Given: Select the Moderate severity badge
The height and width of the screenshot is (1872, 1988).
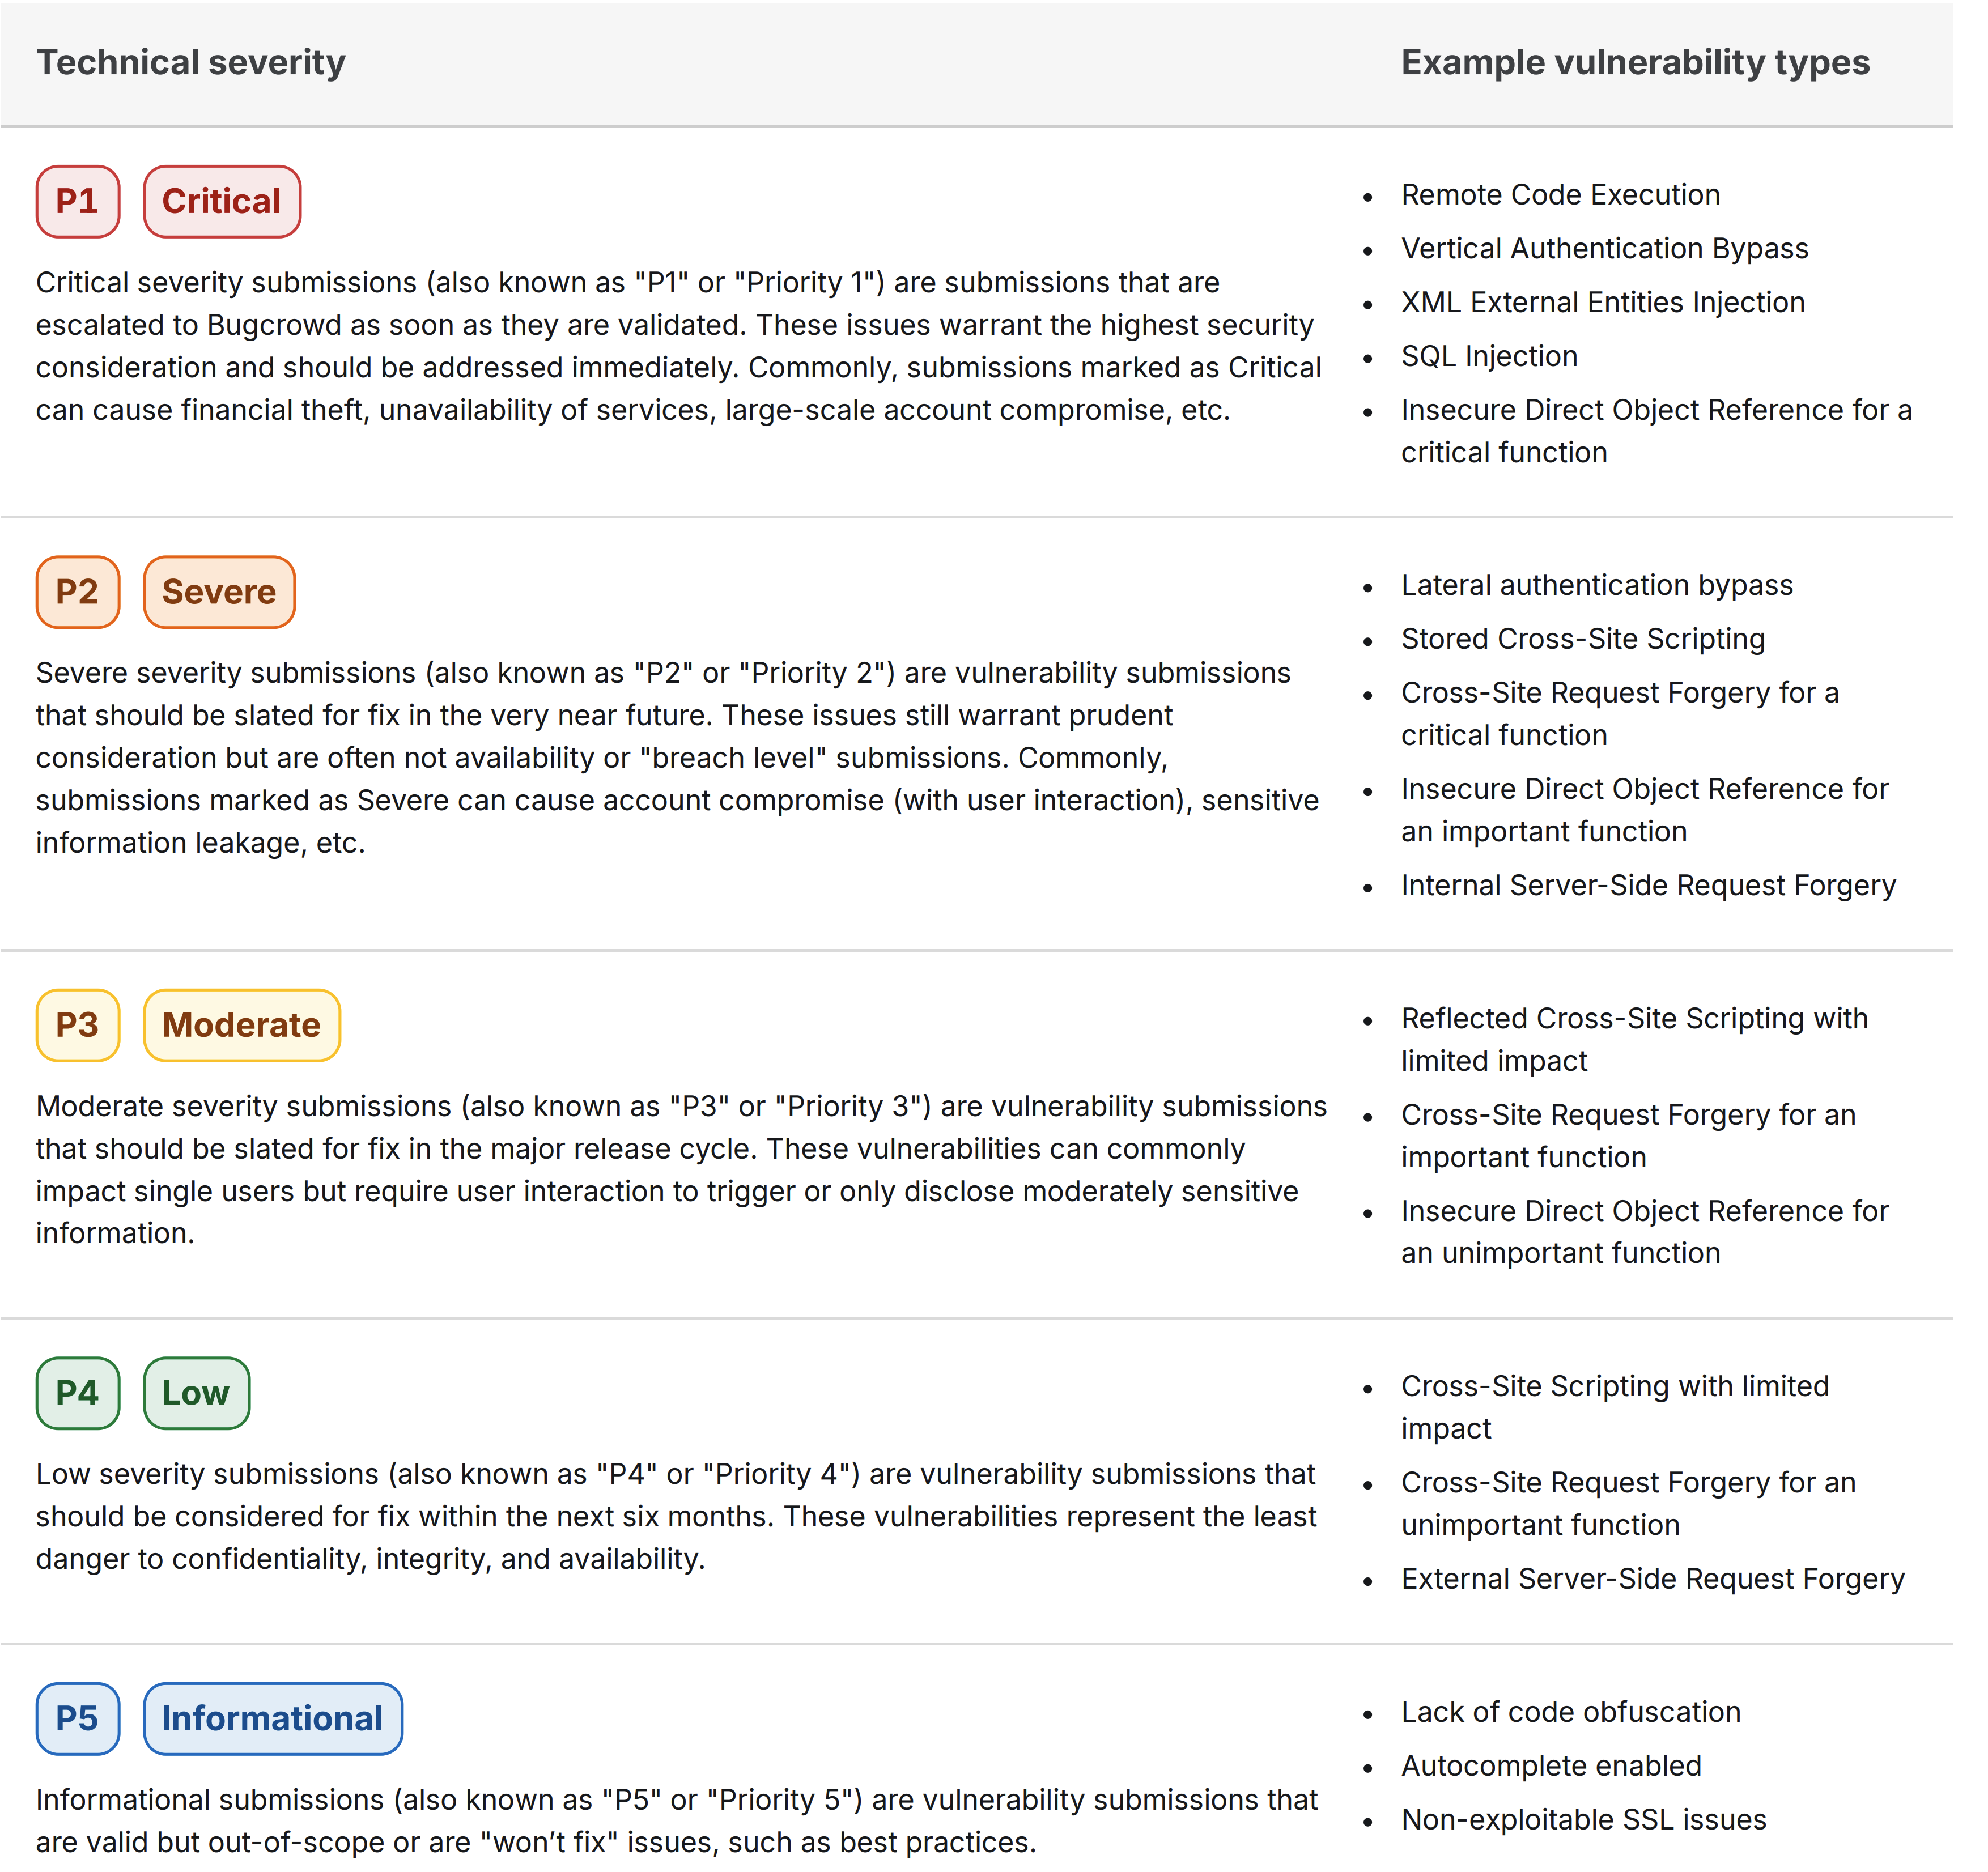Looking at the screenshot, I should (x=242, y=1026).
